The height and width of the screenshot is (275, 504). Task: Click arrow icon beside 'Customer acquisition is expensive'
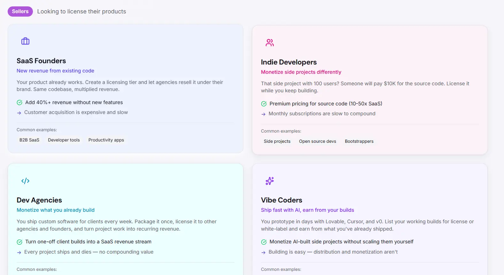(19, 113)
